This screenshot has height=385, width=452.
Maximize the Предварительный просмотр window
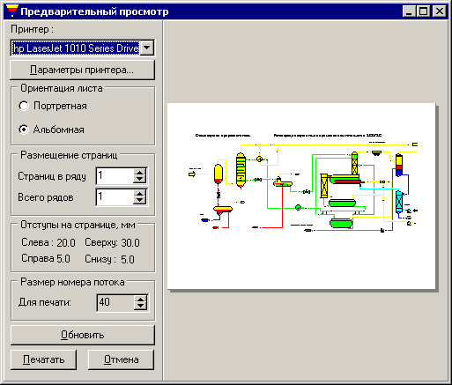(x=423, y=11)
